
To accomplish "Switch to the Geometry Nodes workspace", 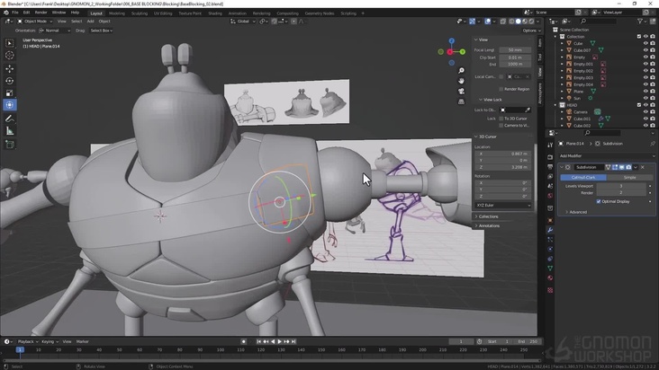I will (320, 13).
